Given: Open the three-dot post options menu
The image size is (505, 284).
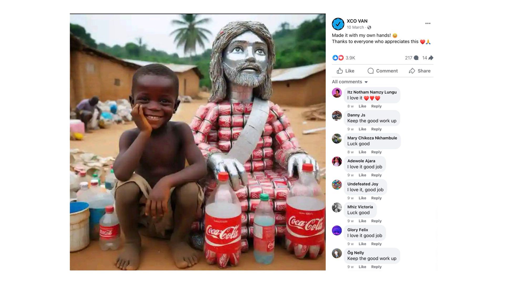Looking at the screenshot, I should (428, 23).
